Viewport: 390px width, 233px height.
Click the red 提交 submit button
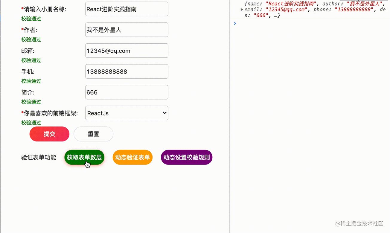(x=49, y=134)
